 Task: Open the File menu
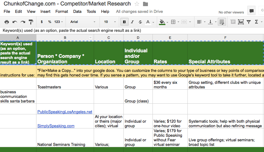[x=7, y=11]
